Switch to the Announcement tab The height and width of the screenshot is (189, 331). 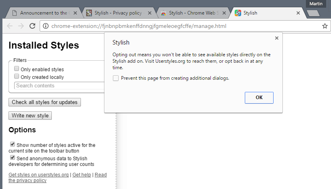pyautogui.click(x=43, y=13)
